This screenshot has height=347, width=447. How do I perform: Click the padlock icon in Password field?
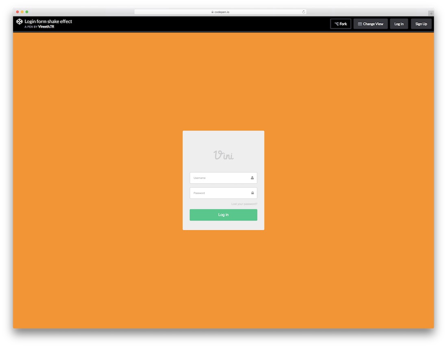252,193
